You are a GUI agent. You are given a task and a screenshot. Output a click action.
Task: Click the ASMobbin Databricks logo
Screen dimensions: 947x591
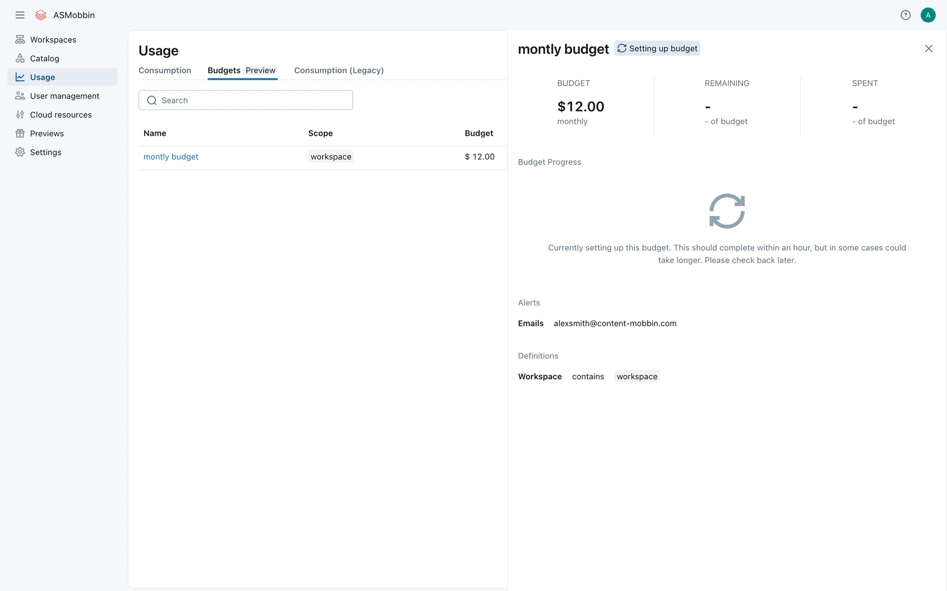(x=41, y=15)
